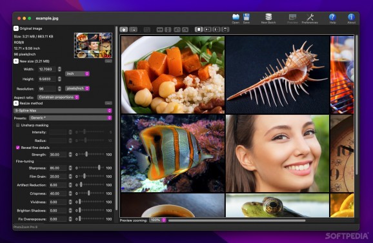Open the Constrain proportions aspect ratio dropdown
373x243 pixels.
pyautogui.click(x=58, y=97)
